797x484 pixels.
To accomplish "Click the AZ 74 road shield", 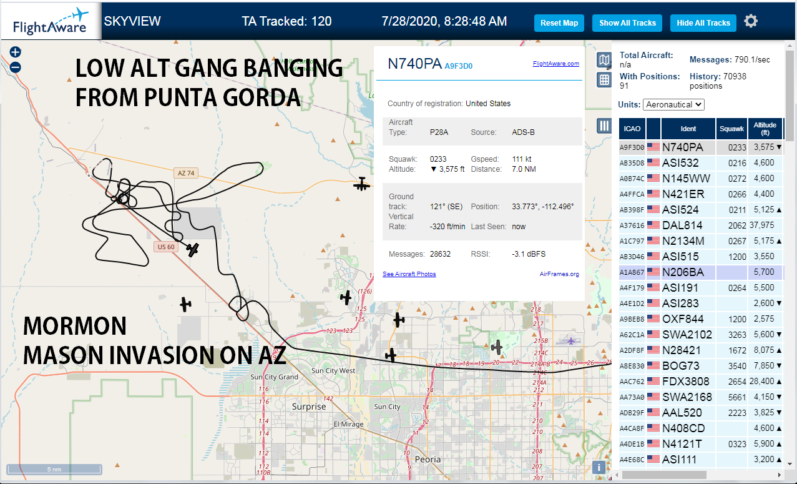I will (x=186, y=173).
